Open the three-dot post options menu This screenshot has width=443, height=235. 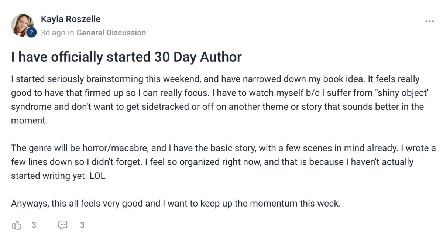point(429,21)
